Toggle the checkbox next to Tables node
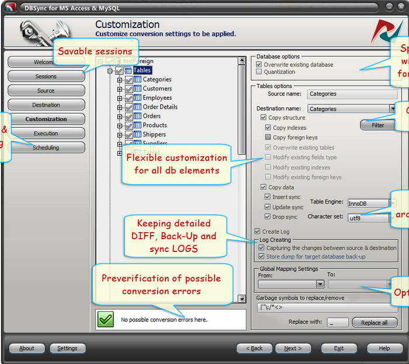This screenshot has width=409, height=364. tap(119, 71)
